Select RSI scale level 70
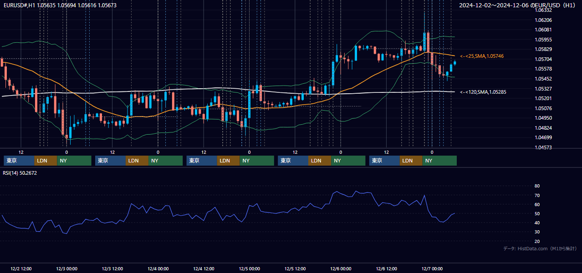 pyautogui.click(x=537, y=195)
